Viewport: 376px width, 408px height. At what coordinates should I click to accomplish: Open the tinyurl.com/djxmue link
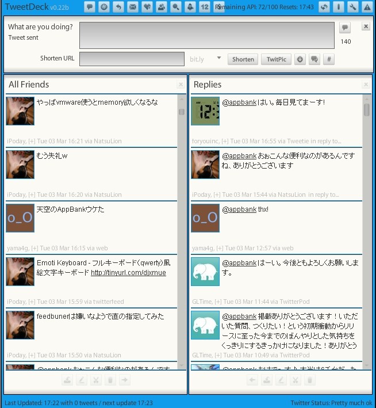pos(128,273)
